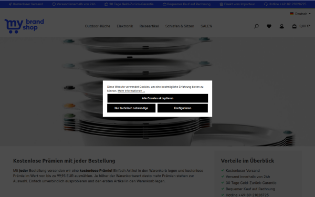This screenshot has width=315, height=197.
Task: Expand the Deutsch language dropdown
Action: [300, 14]
